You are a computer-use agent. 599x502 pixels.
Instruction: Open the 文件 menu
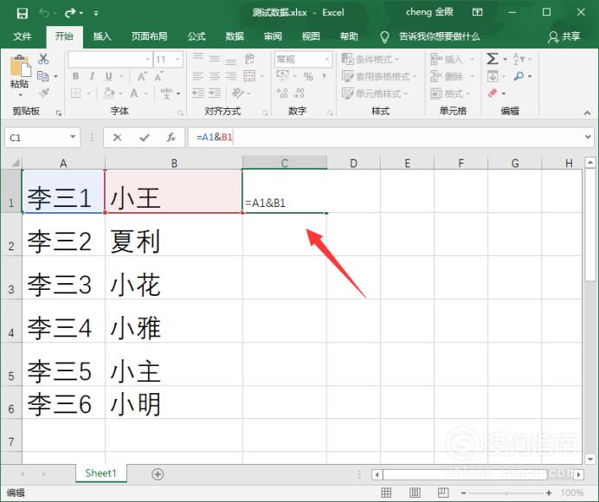click(x=23, y=36)
